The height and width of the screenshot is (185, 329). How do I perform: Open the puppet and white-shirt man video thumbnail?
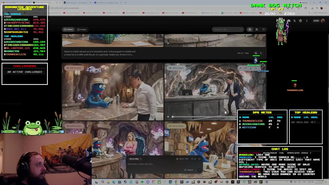coord(113,92)
